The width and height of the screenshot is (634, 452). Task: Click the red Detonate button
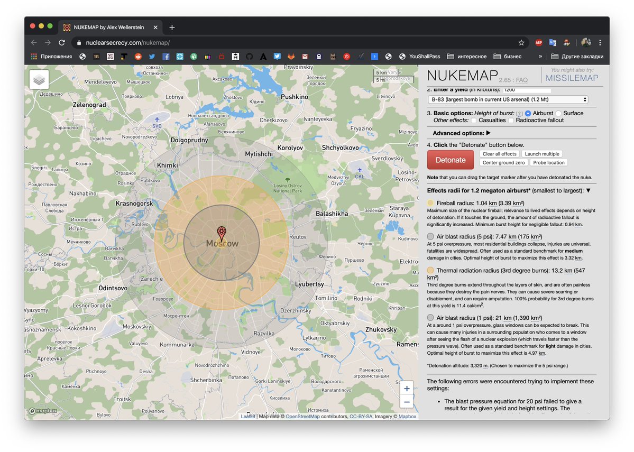point(451,160)
